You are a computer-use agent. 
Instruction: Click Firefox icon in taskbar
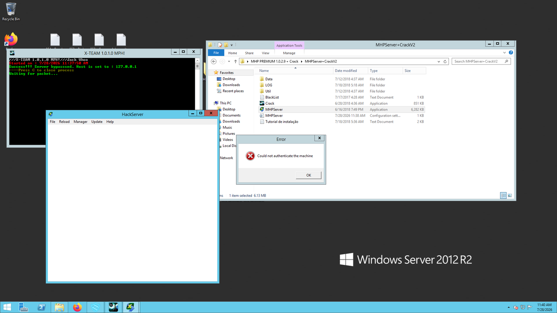pos(77,307)
